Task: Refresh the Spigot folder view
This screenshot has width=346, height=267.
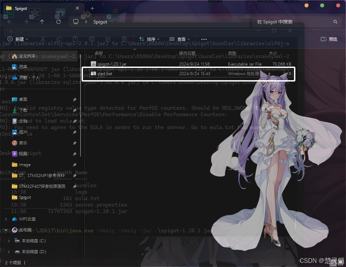Action: (x=58, y=22)
